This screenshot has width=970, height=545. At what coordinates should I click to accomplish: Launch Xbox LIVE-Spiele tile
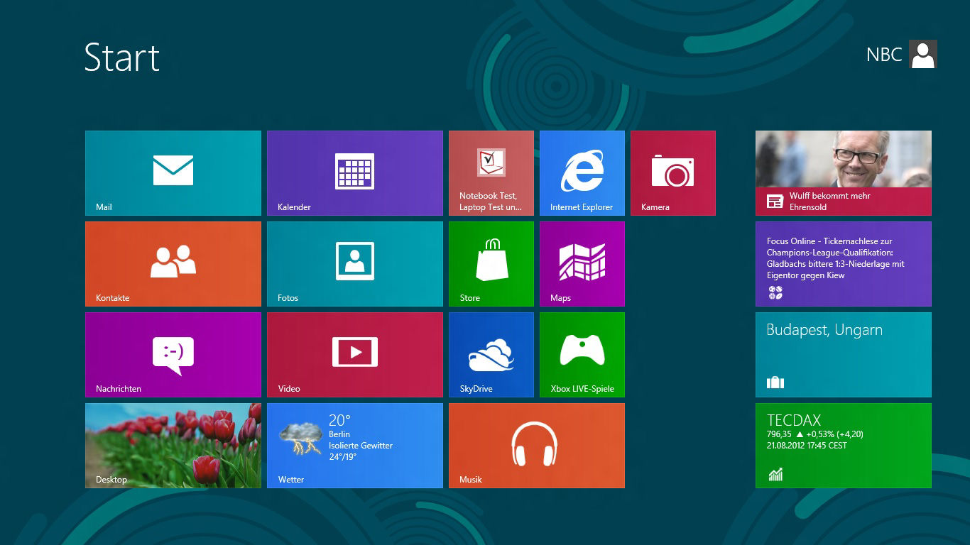582,354
